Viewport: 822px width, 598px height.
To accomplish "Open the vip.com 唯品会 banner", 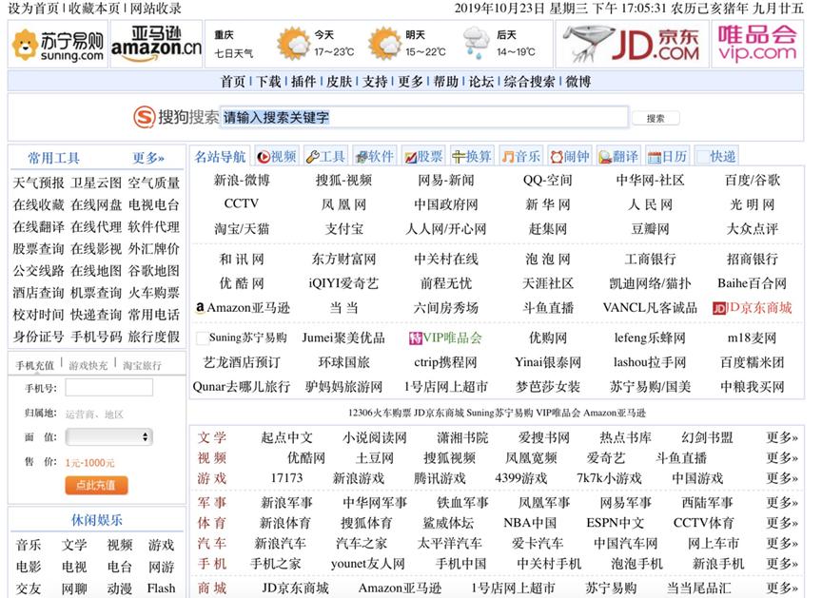I will point(757,45).
